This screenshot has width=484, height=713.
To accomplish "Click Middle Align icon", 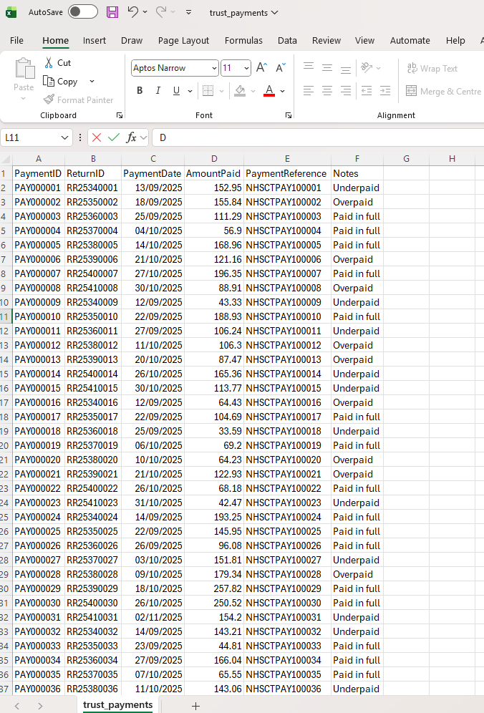I will point(327,68).
